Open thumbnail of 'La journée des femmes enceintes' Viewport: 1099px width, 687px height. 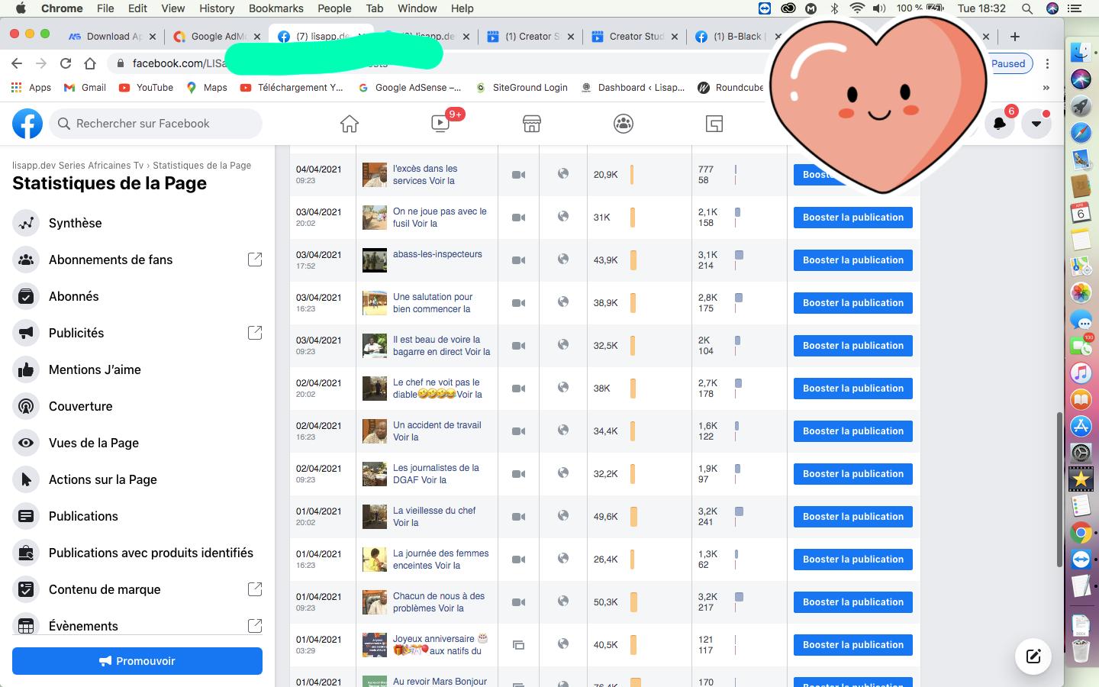375,560
